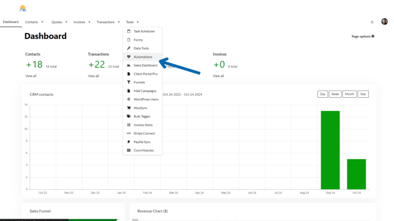Expand the Quotes dropdown menu
394x221 pixels.
(x=59, y=22)
